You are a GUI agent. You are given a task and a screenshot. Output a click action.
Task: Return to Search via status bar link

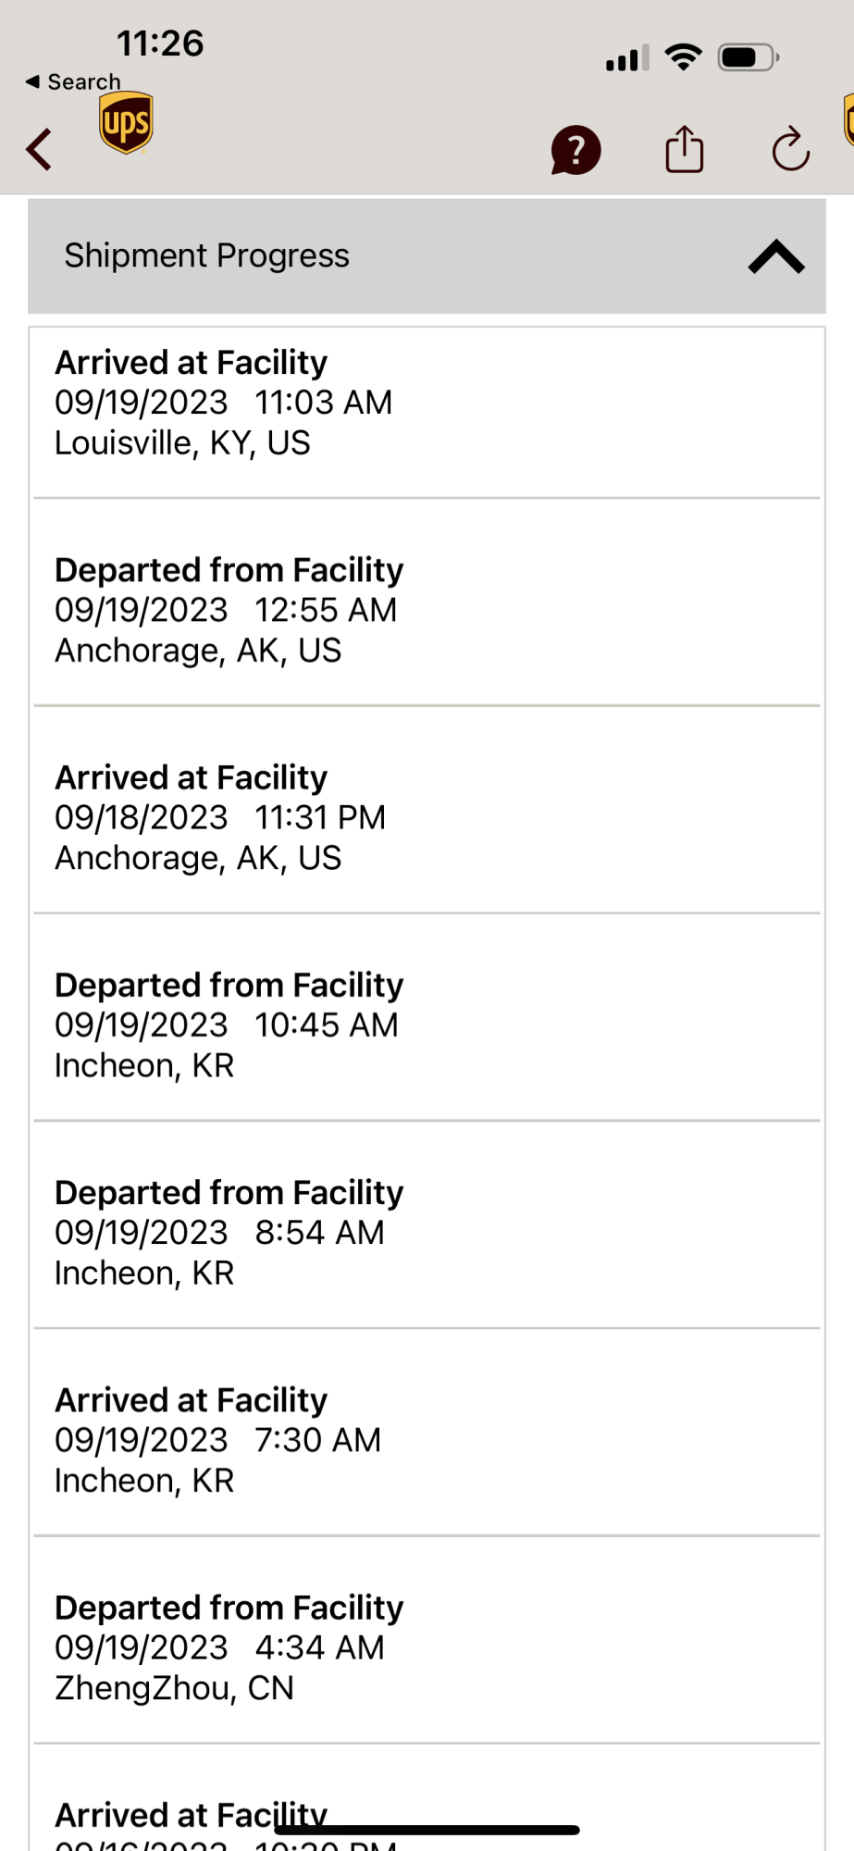73,81
